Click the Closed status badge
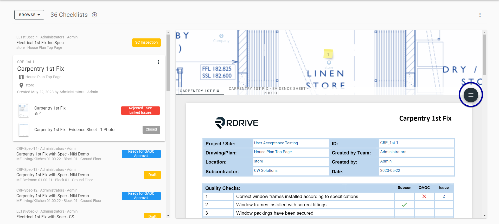 point(151,130)
